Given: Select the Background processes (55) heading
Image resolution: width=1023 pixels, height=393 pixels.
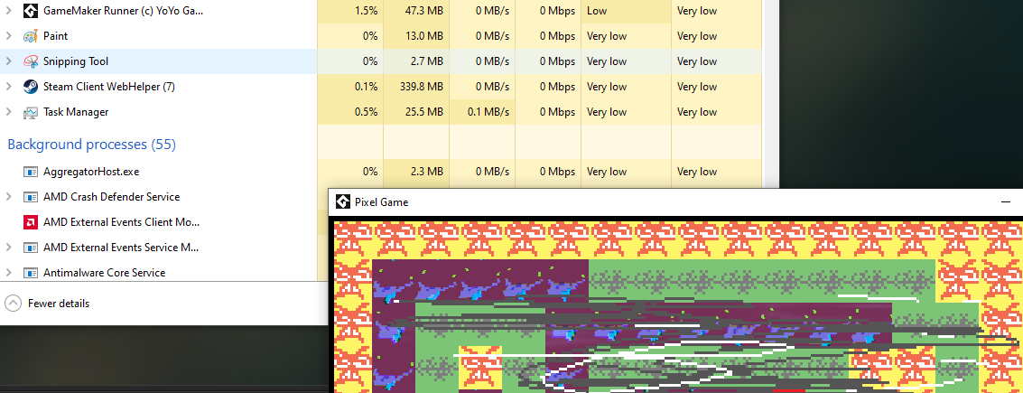Looking at the screenshot, I should click(x=91, y=145).
